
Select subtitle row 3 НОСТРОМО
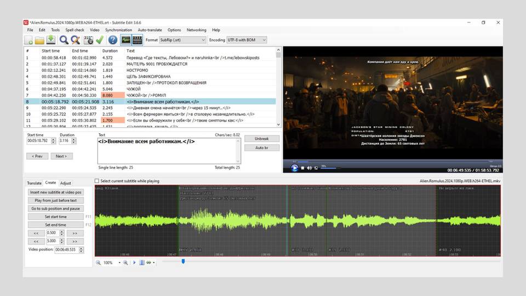coord(150,70)
